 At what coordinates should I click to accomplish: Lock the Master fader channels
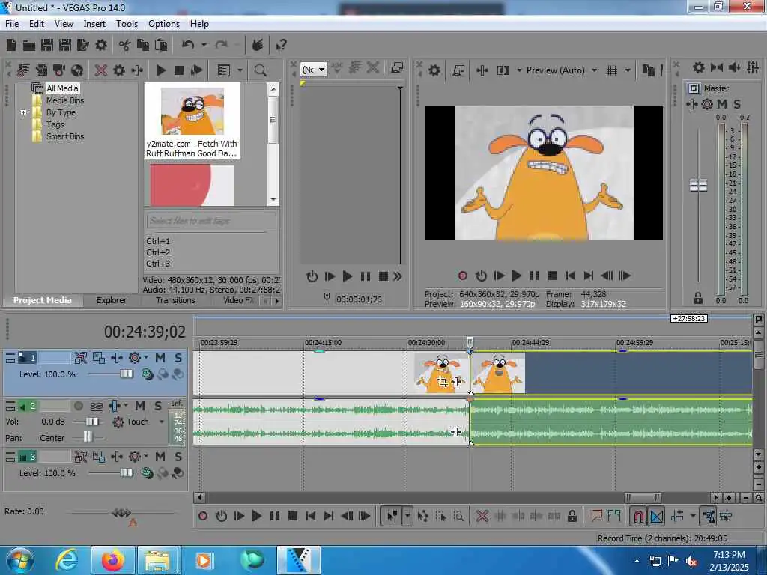[x=698, y=298]
